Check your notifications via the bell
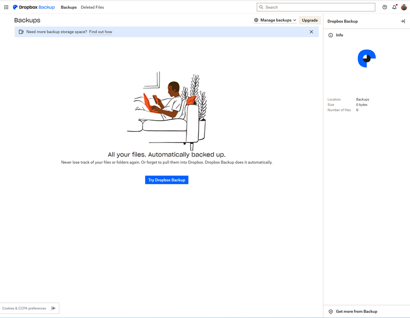This screenshot has width=410, height=318. [394, 7]
